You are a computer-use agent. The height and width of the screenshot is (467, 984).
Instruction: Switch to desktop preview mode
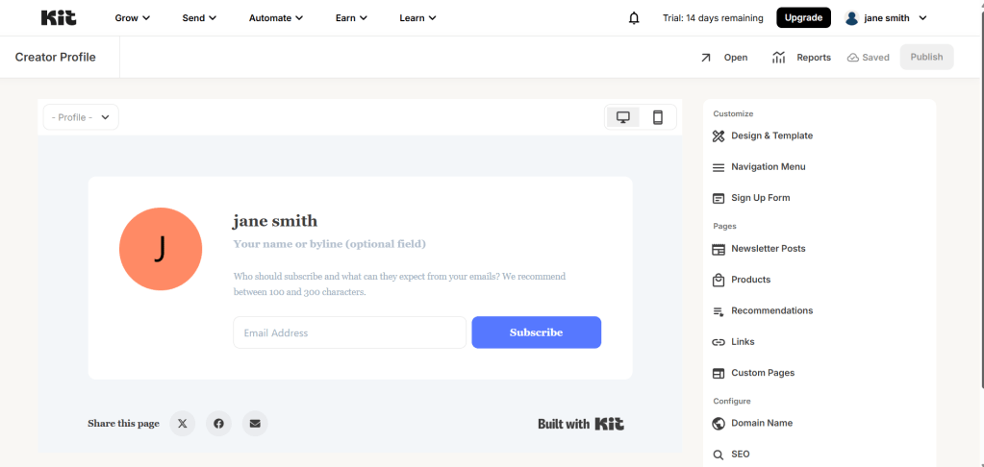tap(623, 117)
